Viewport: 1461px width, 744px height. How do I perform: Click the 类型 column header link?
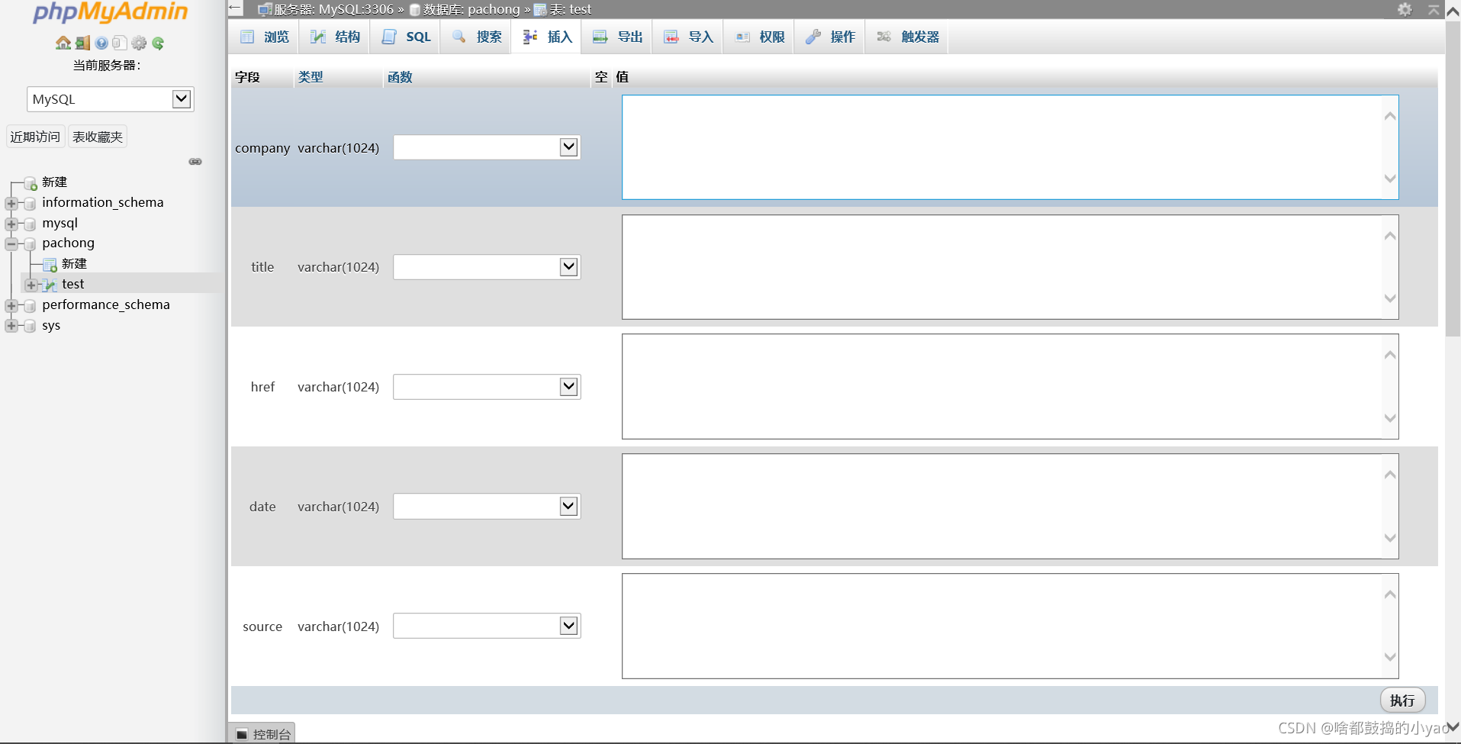311,77
